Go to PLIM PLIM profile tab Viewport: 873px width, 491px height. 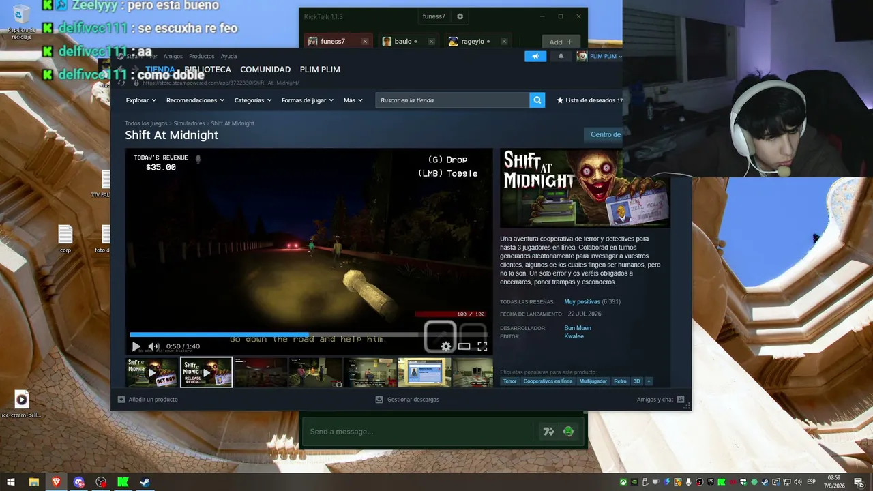[x=320, y=70]
